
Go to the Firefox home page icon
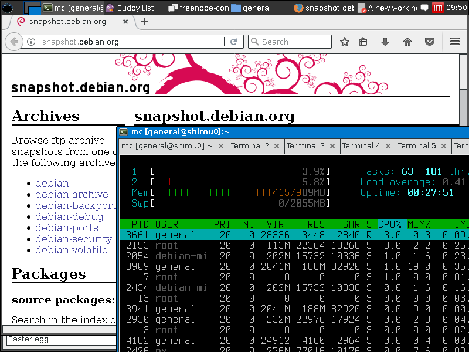click(407, 42)
